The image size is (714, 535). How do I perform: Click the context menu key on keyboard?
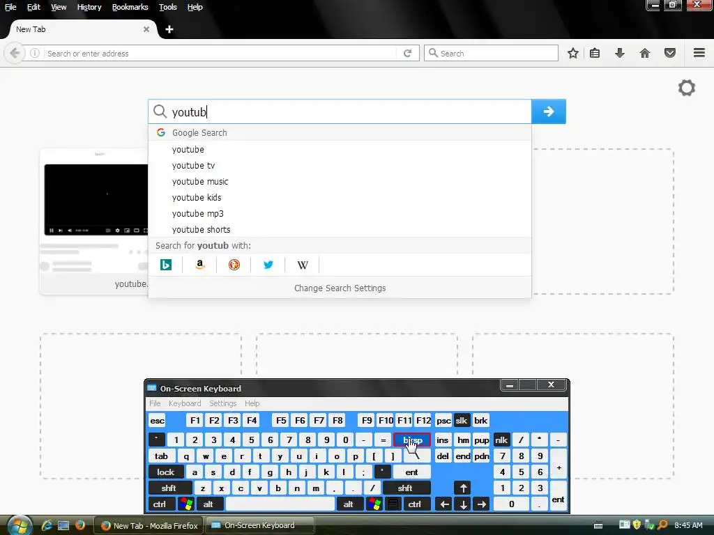coord(393,504)
